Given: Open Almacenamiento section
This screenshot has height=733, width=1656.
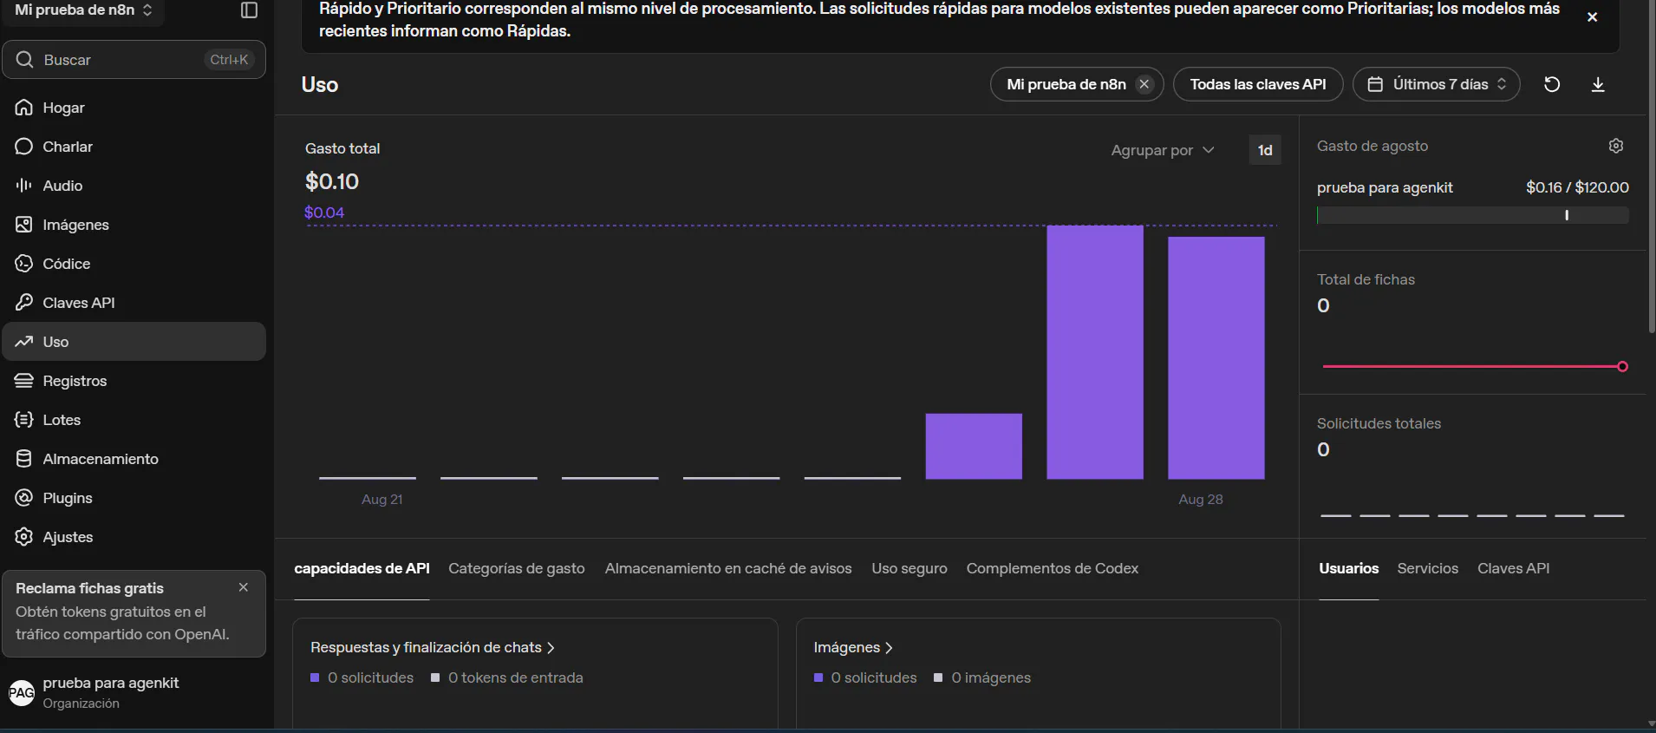Looking at the screenshot, I should [x=134, y=459].
